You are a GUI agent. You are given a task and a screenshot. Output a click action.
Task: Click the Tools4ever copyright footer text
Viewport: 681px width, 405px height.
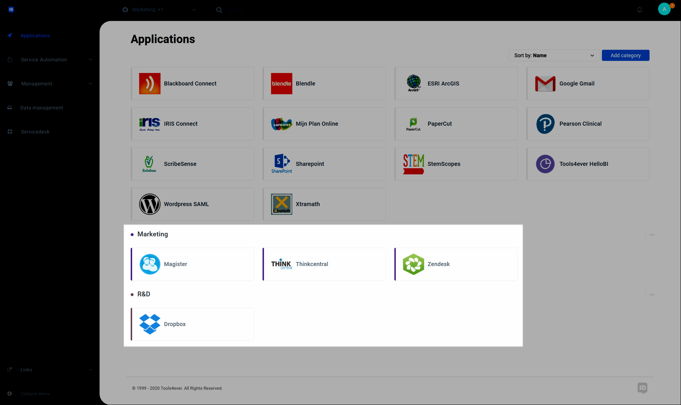tap(177, 388)
